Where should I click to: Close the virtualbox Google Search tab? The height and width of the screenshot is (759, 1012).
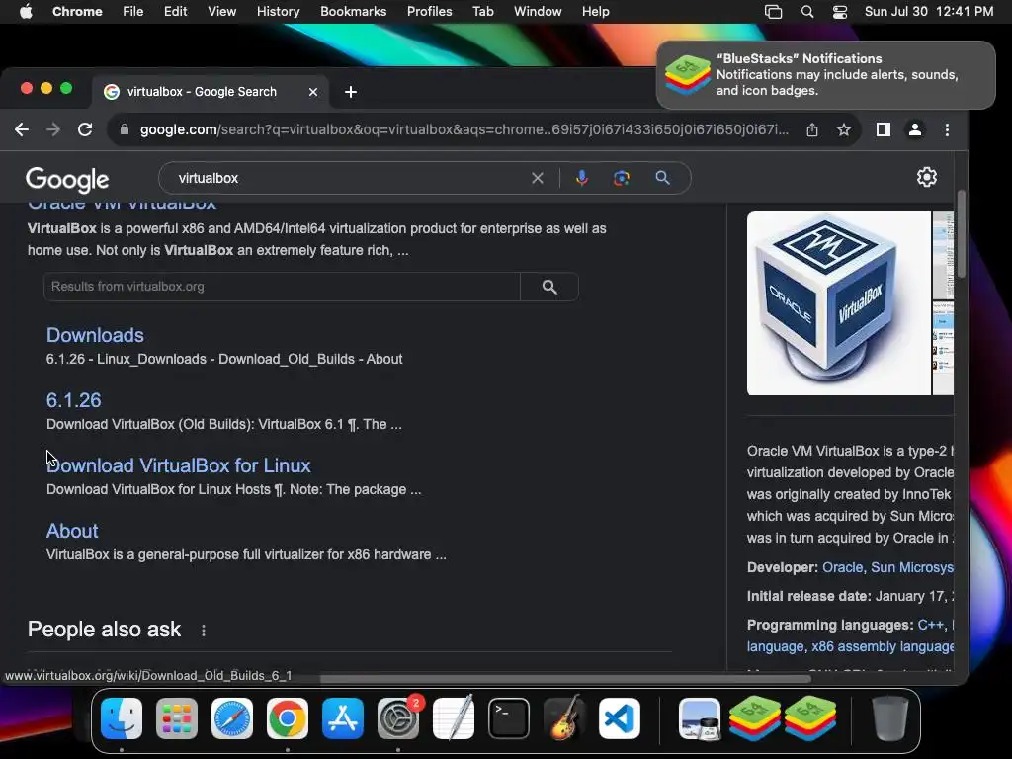pyautogui.click(x=313, y=92)
